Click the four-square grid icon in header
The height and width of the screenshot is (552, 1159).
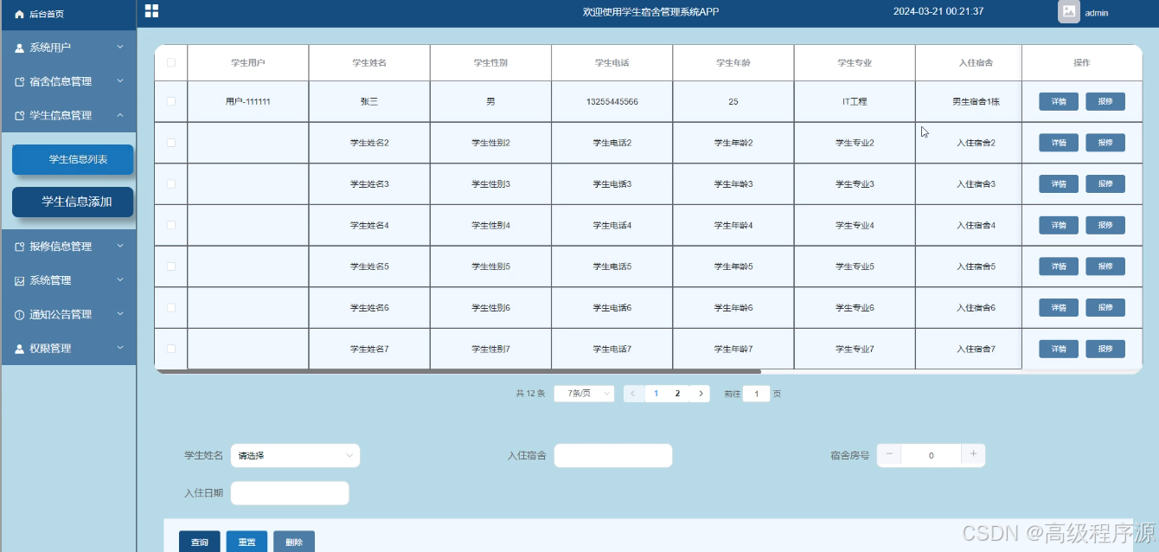coord(151,11)
